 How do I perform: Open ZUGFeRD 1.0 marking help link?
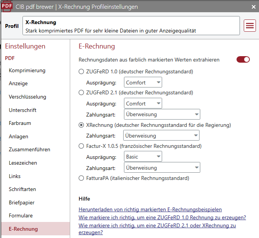coord(162,217)
